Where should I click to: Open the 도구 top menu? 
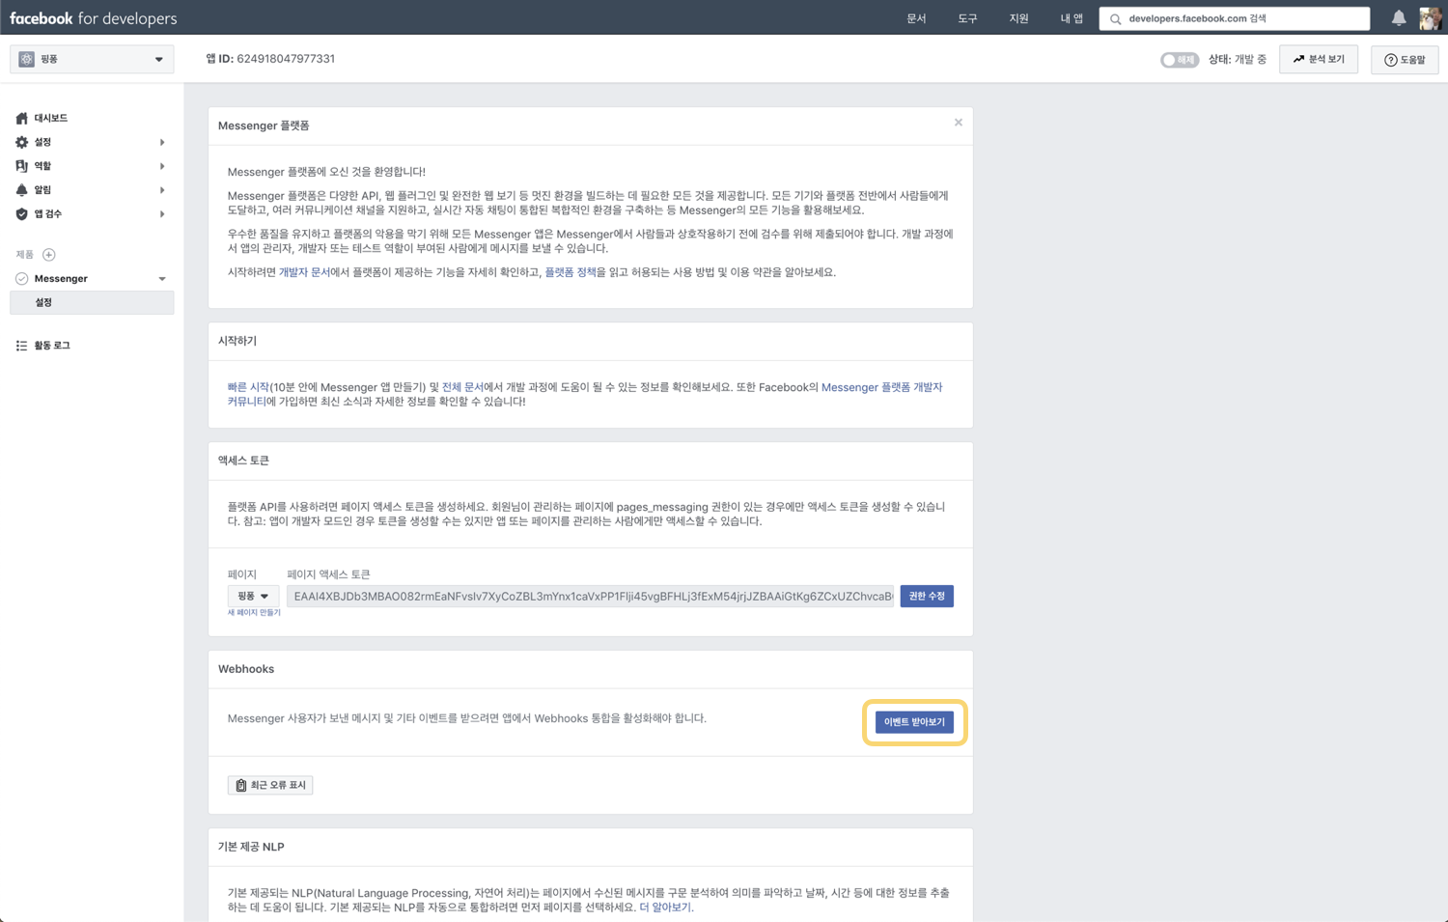pos(967,18)
